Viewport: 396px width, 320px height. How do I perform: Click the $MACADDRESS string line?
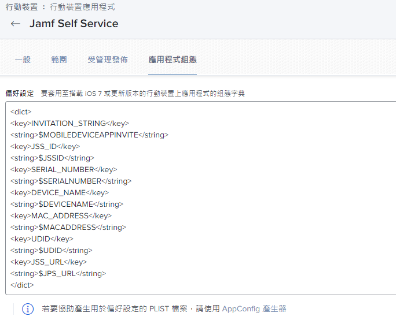tap(68, 227)
